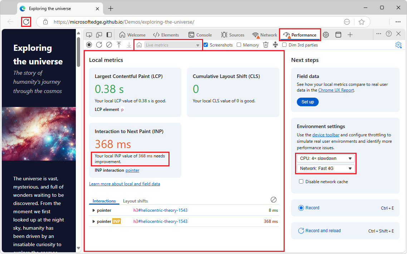Start a new performance recording
This screenshot has width=407, height=254.
click(x=89, y=45)
